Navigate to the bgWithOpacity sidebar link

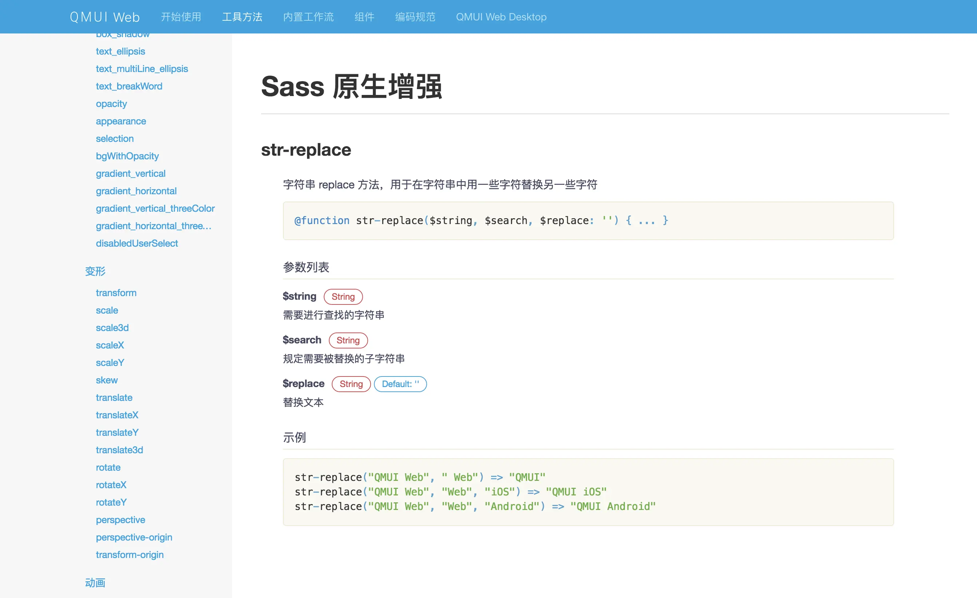127,156
